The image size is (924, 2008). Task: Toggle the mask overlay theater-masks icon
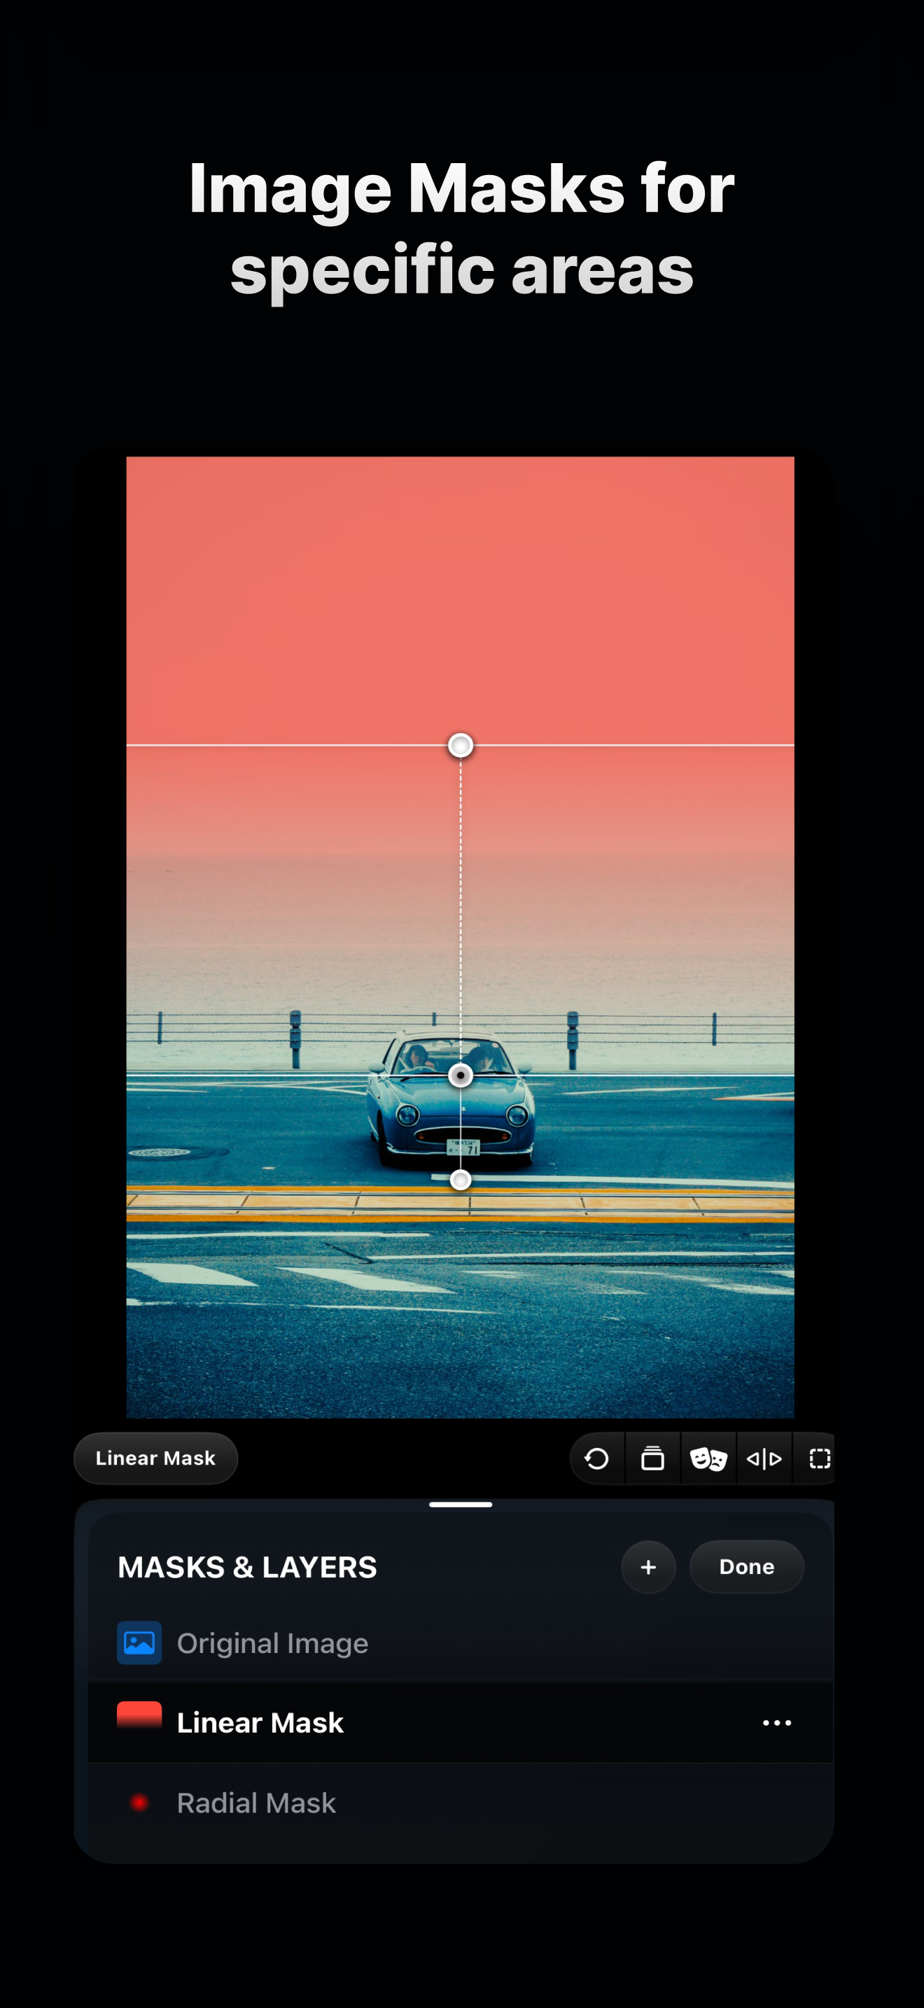click(708, 1458)
